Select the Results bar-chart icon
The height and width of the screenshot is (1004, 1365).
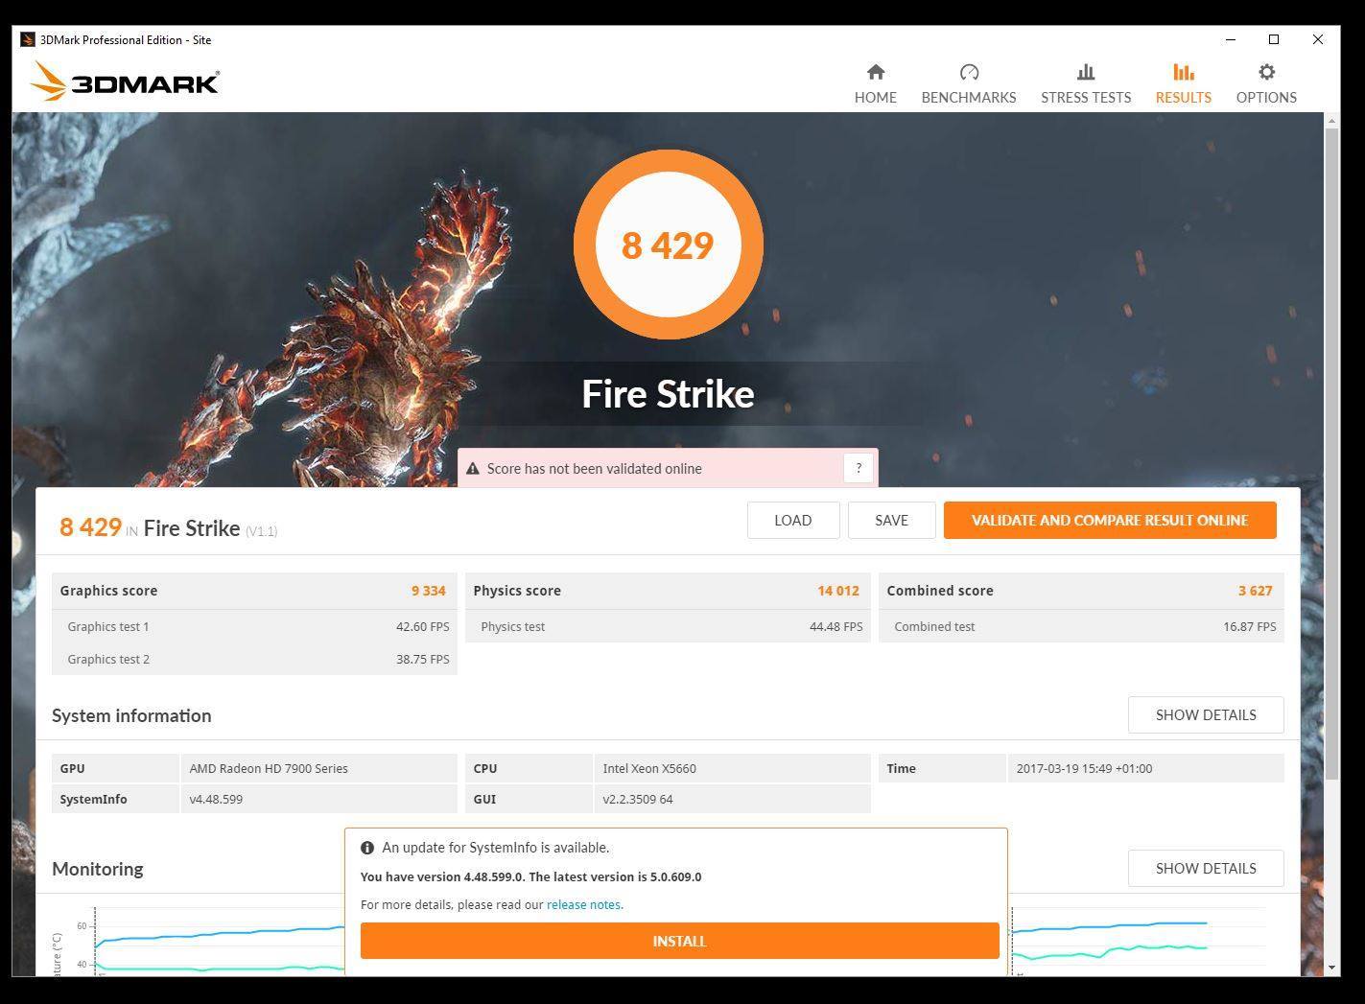1183,72
